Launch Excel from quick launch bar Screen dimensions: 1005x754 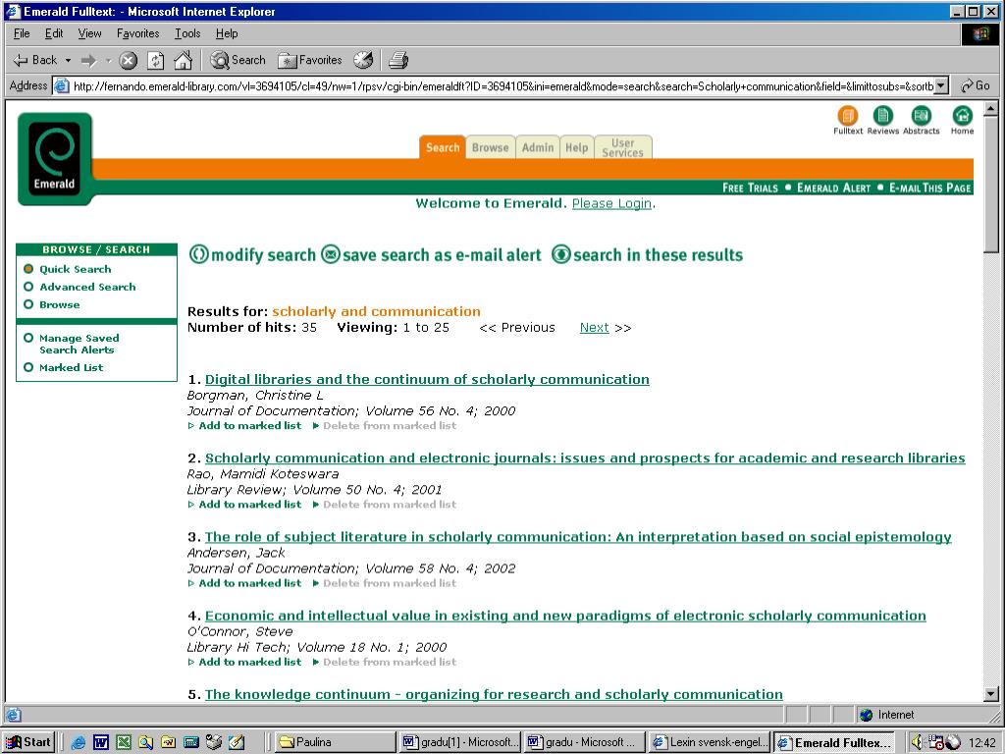coord(123,742)
